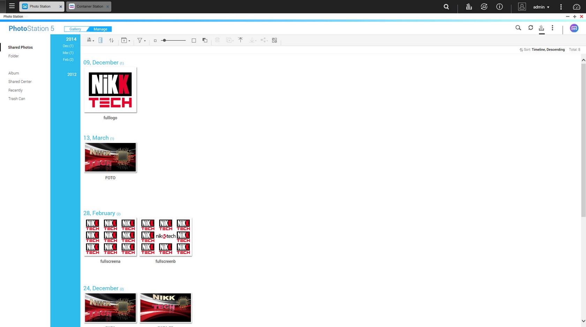
Task: Adjust the thumbnail size slider
Action: click(x=173, y=40)
